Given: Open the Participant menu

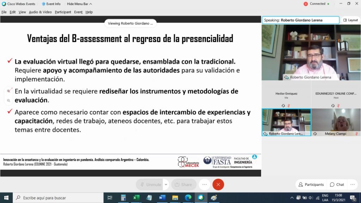Looking at the screenshot, I should click(63, 12).
